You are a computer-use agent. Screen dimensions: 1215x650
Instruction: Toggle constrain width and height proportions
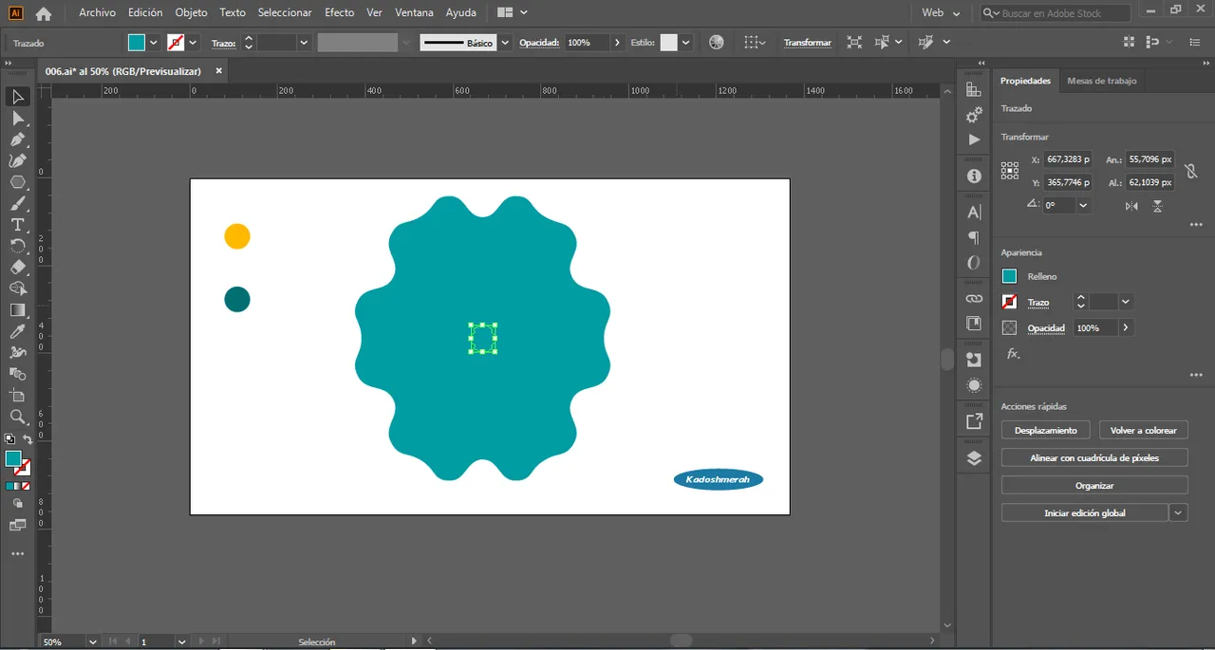(x=1190, y=172)
